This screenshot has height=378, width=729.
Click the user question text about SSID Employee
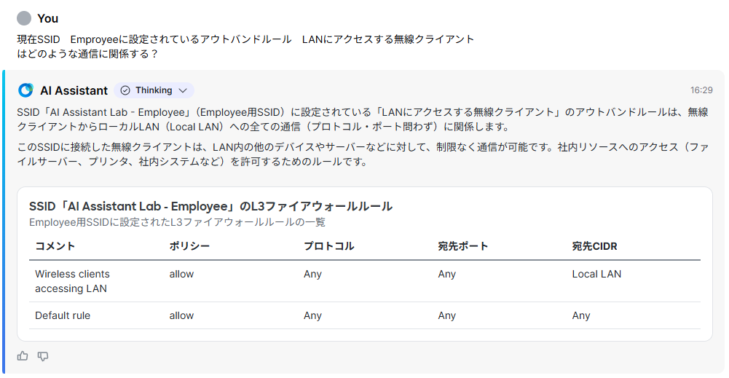point(245,47)
